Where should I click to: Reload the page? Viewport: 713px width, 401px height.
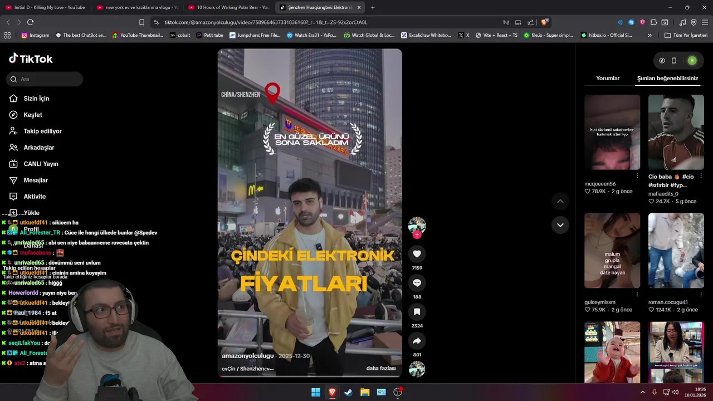[x=30, y=22]
